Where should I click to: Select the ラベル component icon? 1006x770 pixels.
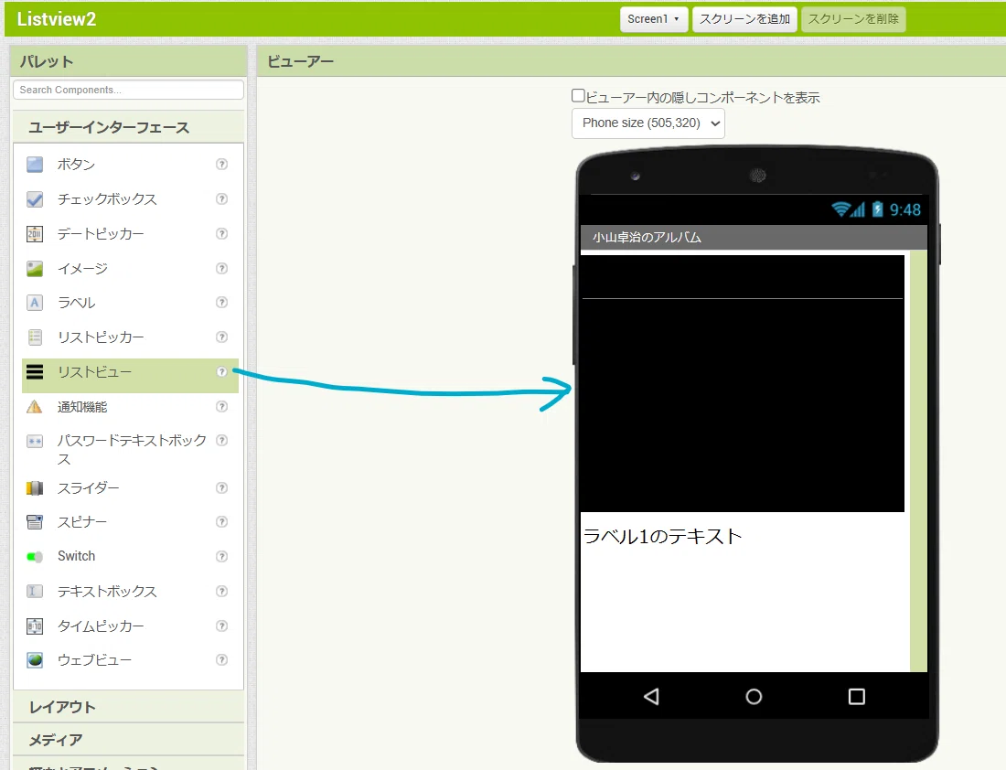(35, 303)
